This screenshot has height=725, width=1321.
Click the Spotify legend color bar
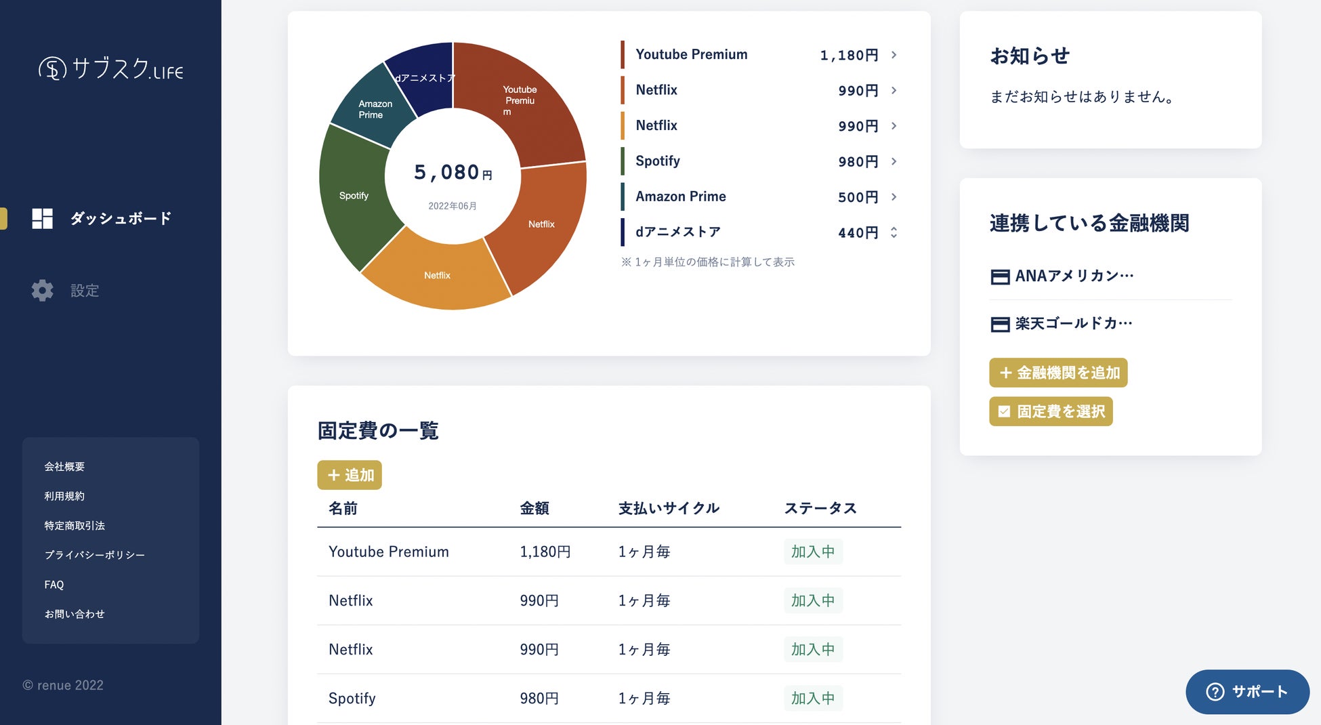pyautogui.click(x=623, y=161)
